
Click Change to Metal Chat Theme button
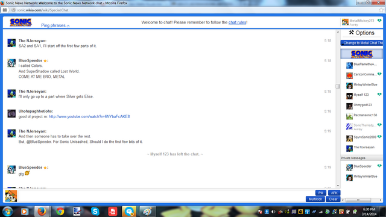(362, 43)
